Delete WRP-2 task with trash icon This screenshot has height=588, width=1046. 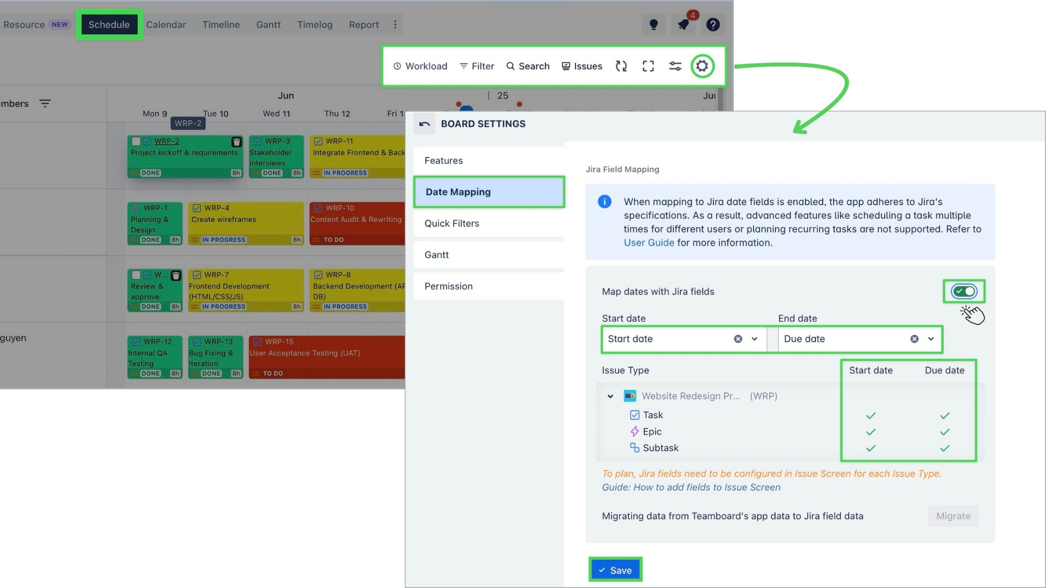pyautogui.click(x=236, y=142)
